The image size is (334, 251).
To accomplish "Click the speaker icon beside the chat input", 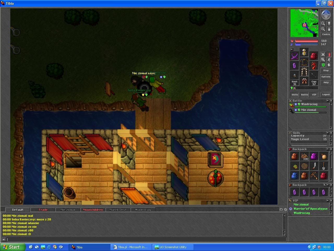I will 4,239.
